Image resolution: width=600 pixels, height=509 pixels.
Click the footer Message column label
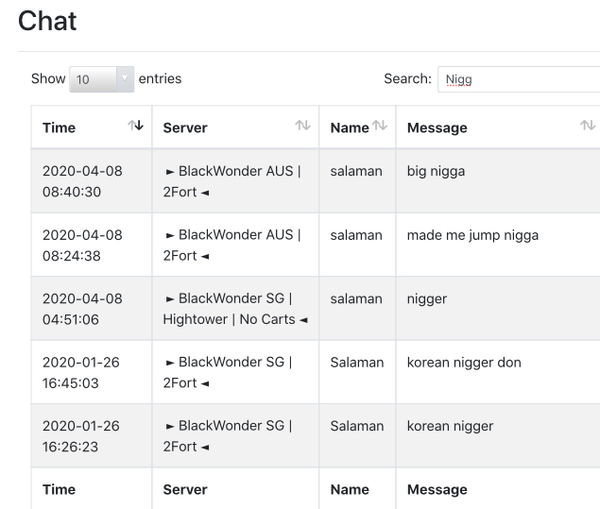click(437, 489)
